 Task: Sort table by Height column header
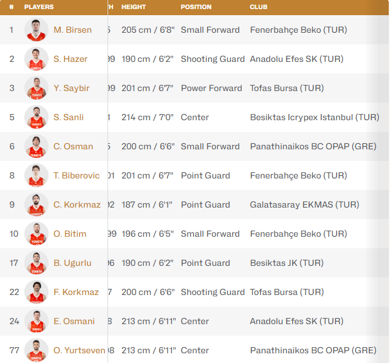(134, 7)
